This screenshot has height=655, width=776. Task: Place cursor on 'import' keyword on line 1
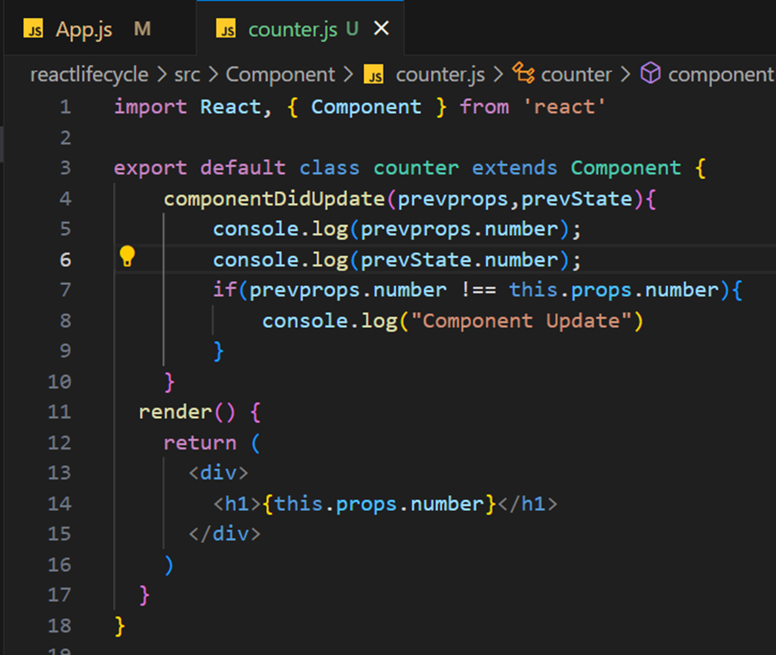pos(151,107)
